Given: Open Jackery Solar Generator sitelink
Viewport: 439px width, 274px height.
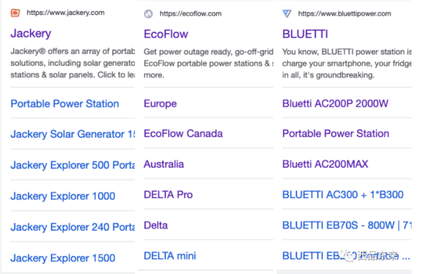Looking at the screenshot, I should click(x=73, y=134).
